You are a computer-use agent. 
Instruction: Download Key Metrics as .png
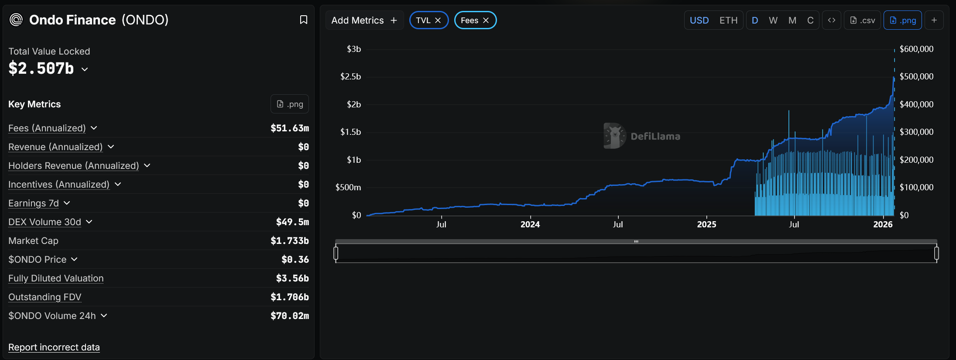pyautogui.click(x=290, y=104)
